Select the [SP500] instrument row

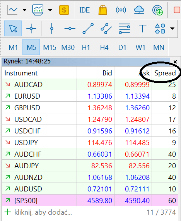90,201
